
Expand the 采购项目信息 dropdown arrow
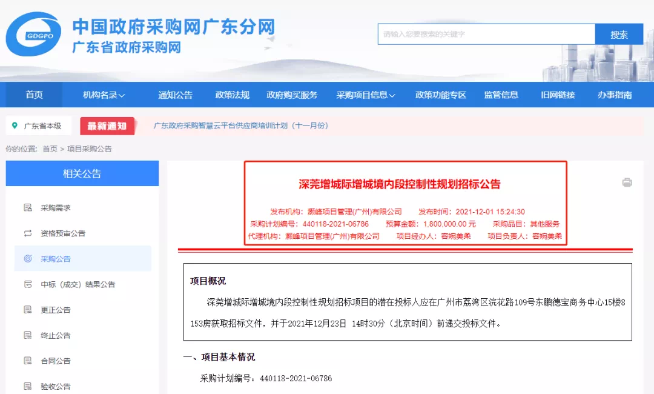click(392, 96)
